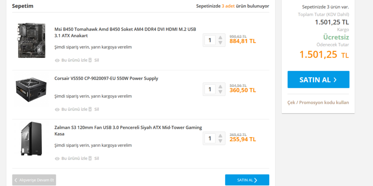Decrease Msi B450 motherboard quantity with down arrow

pyautogui.click(x=220, y=43)
